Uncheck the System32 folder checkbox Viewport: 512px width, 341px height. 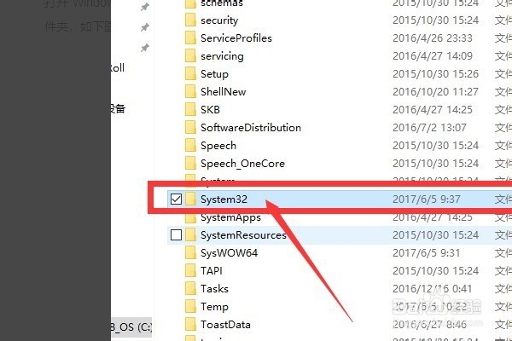176,199
